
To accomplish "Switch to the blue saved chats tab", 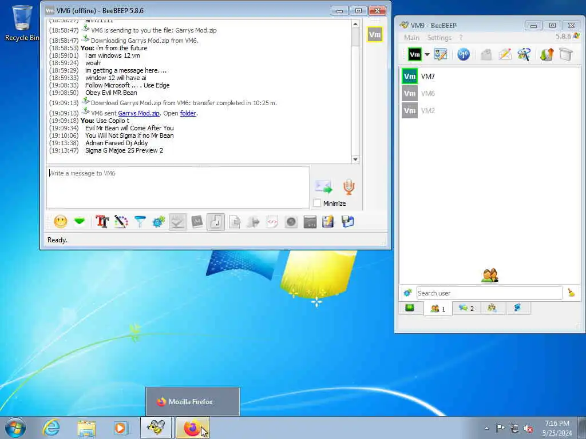I will point(517,308).
